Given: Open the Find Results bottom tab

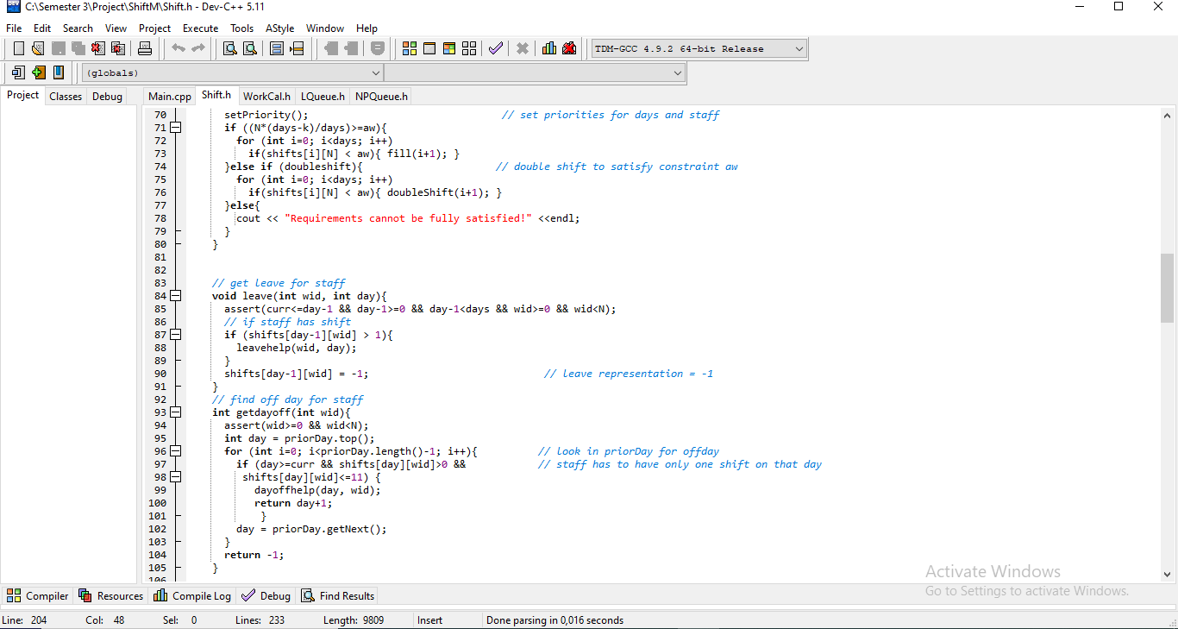Looking at the screenshot, I should (x=337, y=596).
